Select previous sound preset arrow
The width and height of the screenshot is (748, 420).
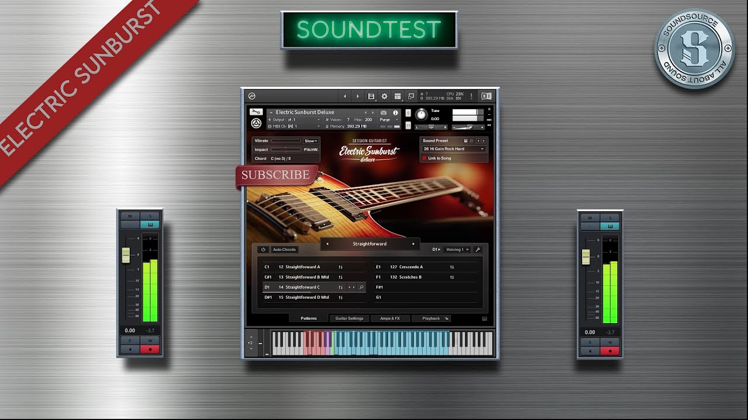point(478,141)
